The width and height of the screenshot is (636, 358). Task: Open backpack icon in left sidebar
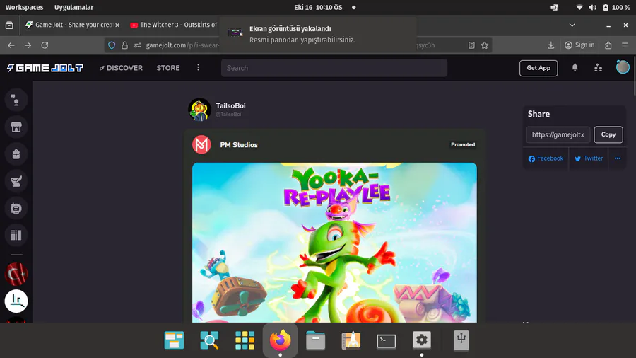pos(16,154)
